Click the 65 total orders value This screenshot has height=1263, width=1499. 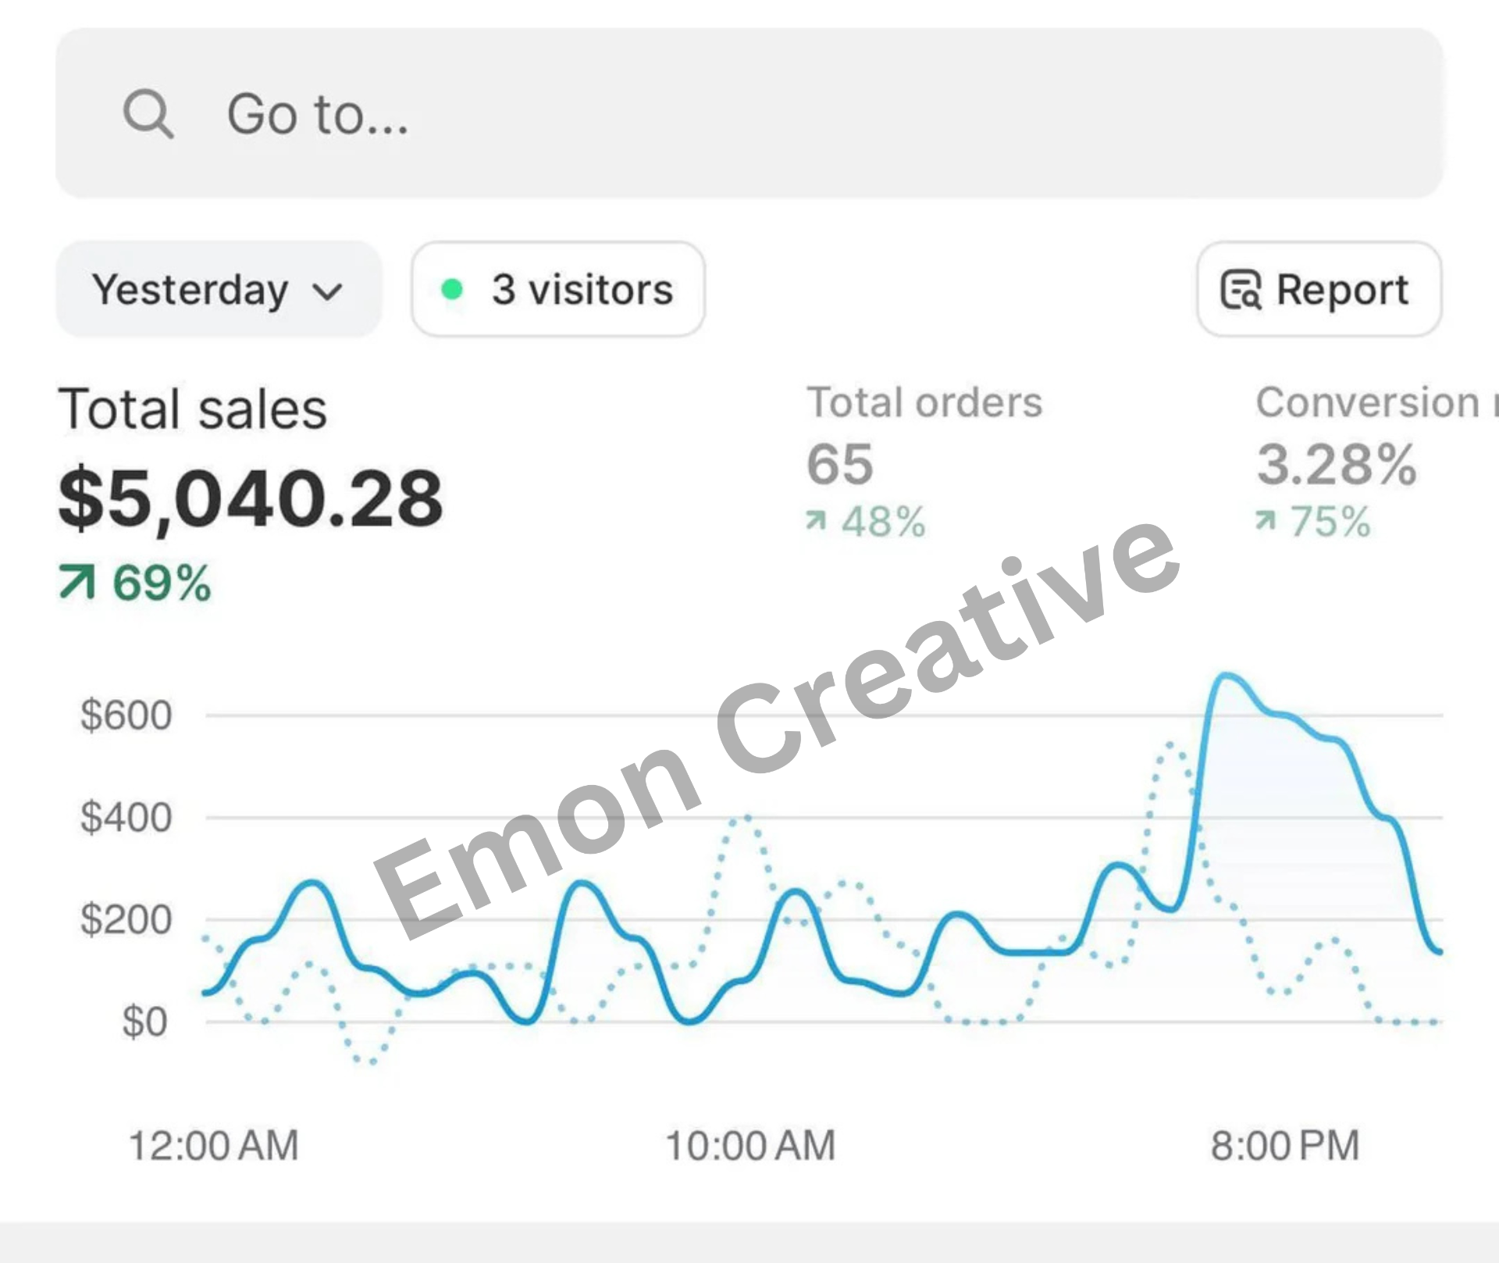point(840,464)
